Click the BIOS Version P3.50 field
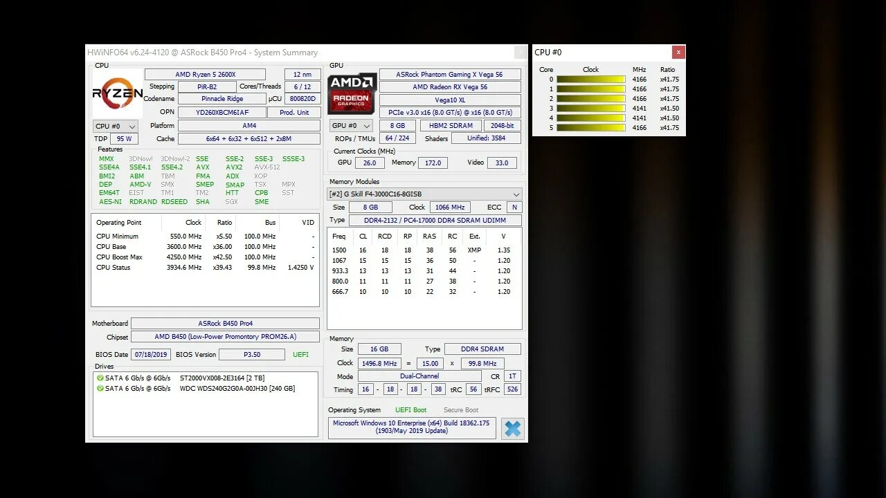Image resolution: width=886 pixels, height=498 pixels. coord(252,355)
